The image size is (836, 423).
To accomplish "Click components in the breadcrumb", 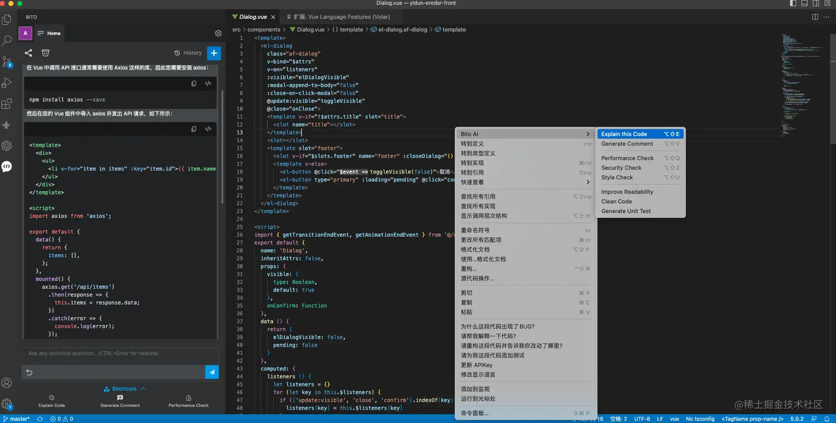I will click(264, 29).
